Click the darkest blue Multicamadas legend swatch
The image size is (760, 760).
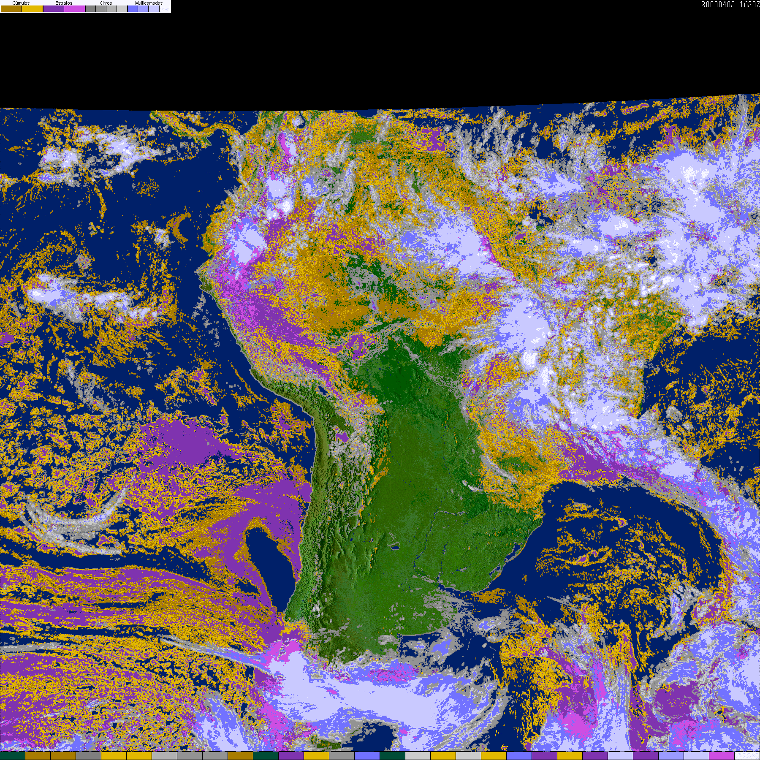point(133,8)
